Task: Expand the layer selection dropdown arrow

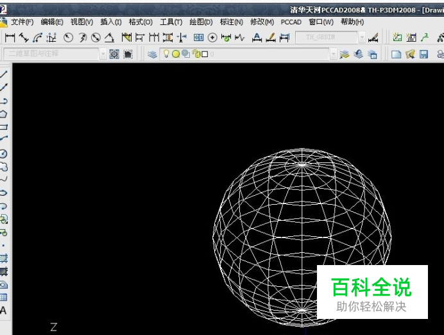Action: (333, 55)
